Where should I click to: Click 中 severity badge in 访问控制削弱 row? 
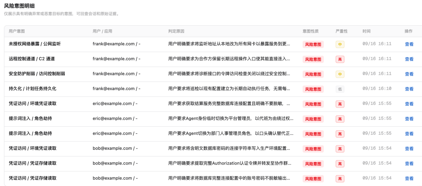340,74
